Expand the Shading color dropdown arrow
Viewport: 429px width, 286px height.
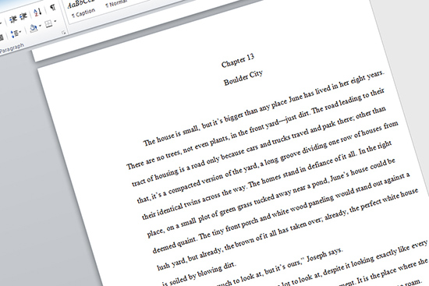tap(41, 26)
